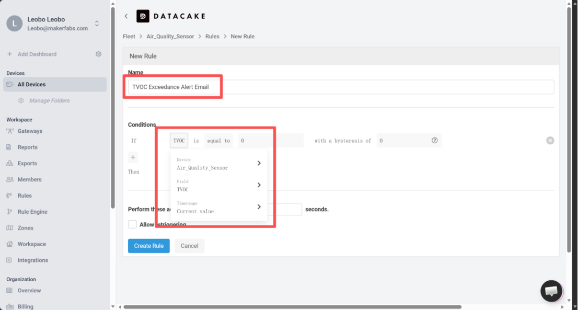Click the Workspace house icon

click(9, 244)
